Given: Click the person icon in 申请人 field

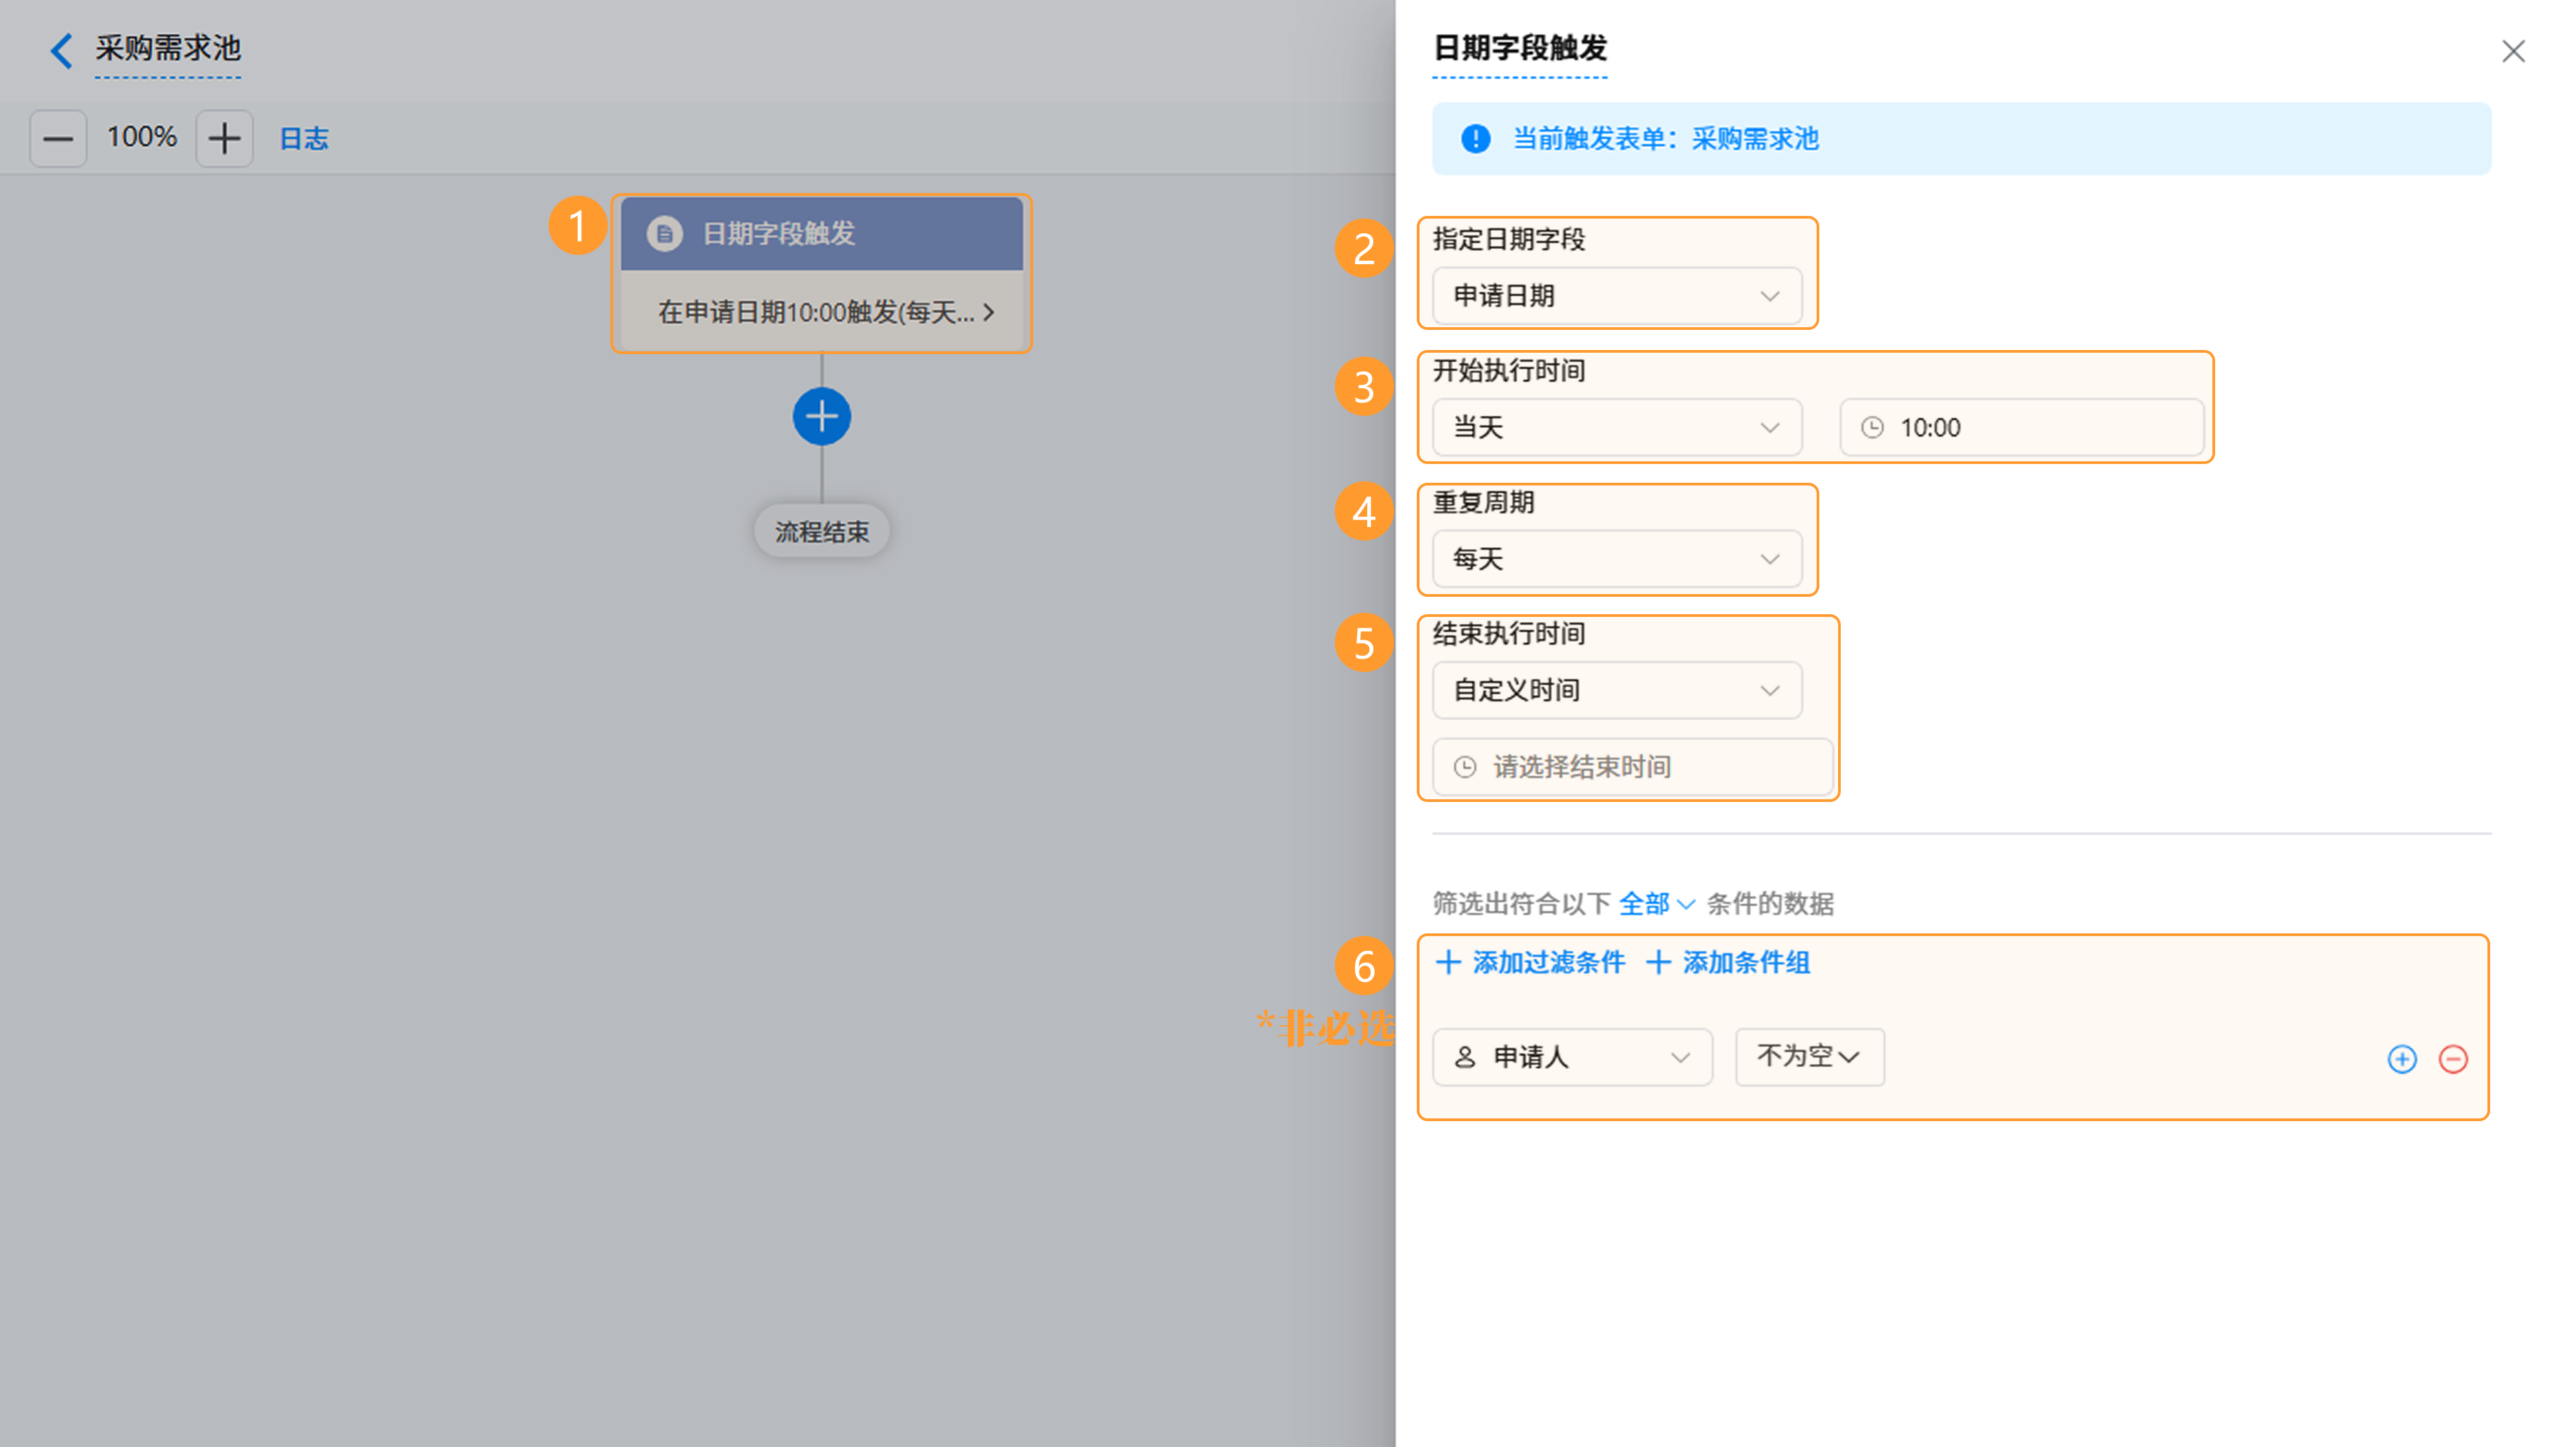Looking at the screenshot, I should [1465, 1057].
